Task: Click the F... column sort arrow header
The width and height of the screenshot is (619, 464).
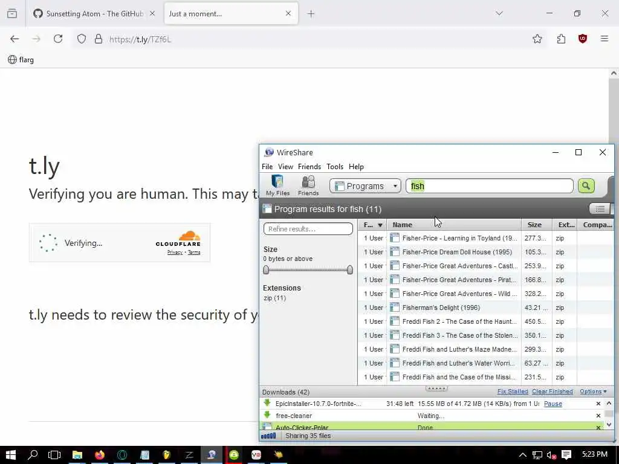Action: 372,225
